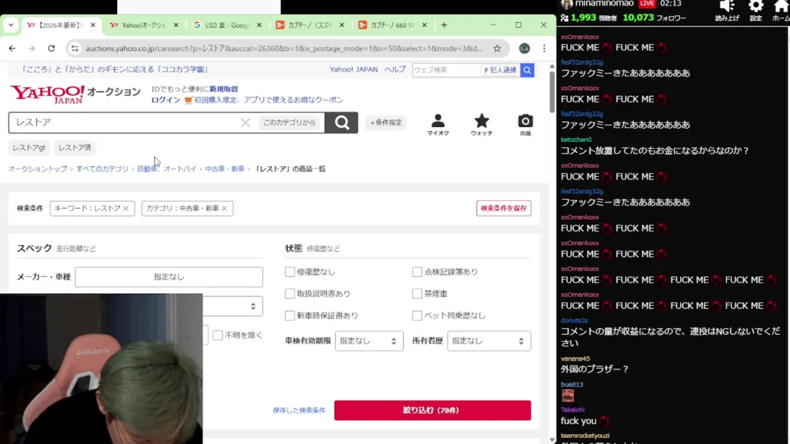
Task: Click the Yahoo! JAPAN header link
Action: pos(354,70)
